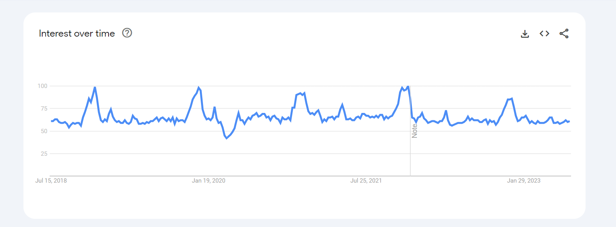
Task: Select the line peak just before the Note marker
Action: 408,86
